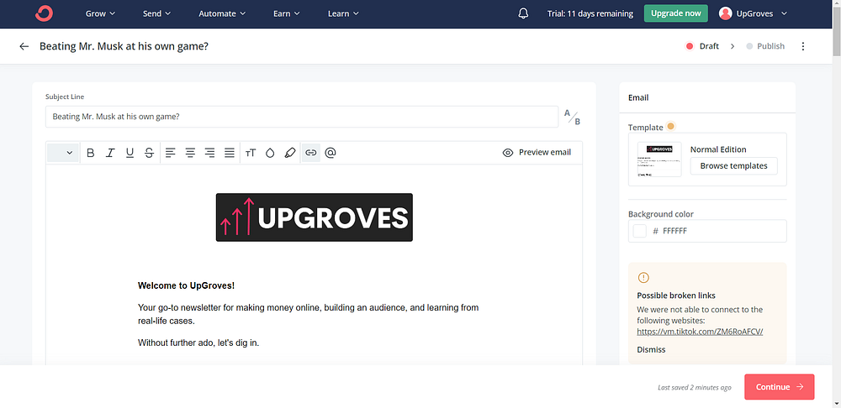
Task: Justify the text
Action: click(230, 153)
